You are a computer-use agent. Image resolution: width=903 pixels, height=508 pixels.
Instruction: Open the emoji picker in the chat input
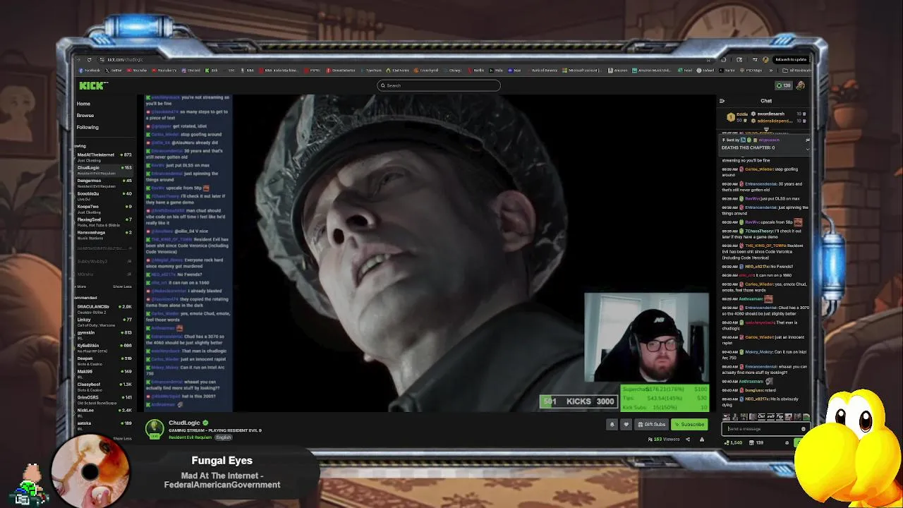point(803,429)
